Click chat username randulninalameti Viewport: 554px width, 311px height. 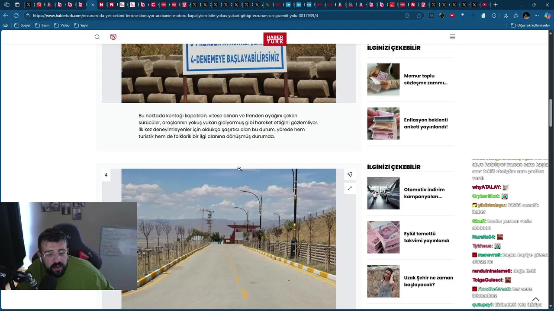(492, 271)
